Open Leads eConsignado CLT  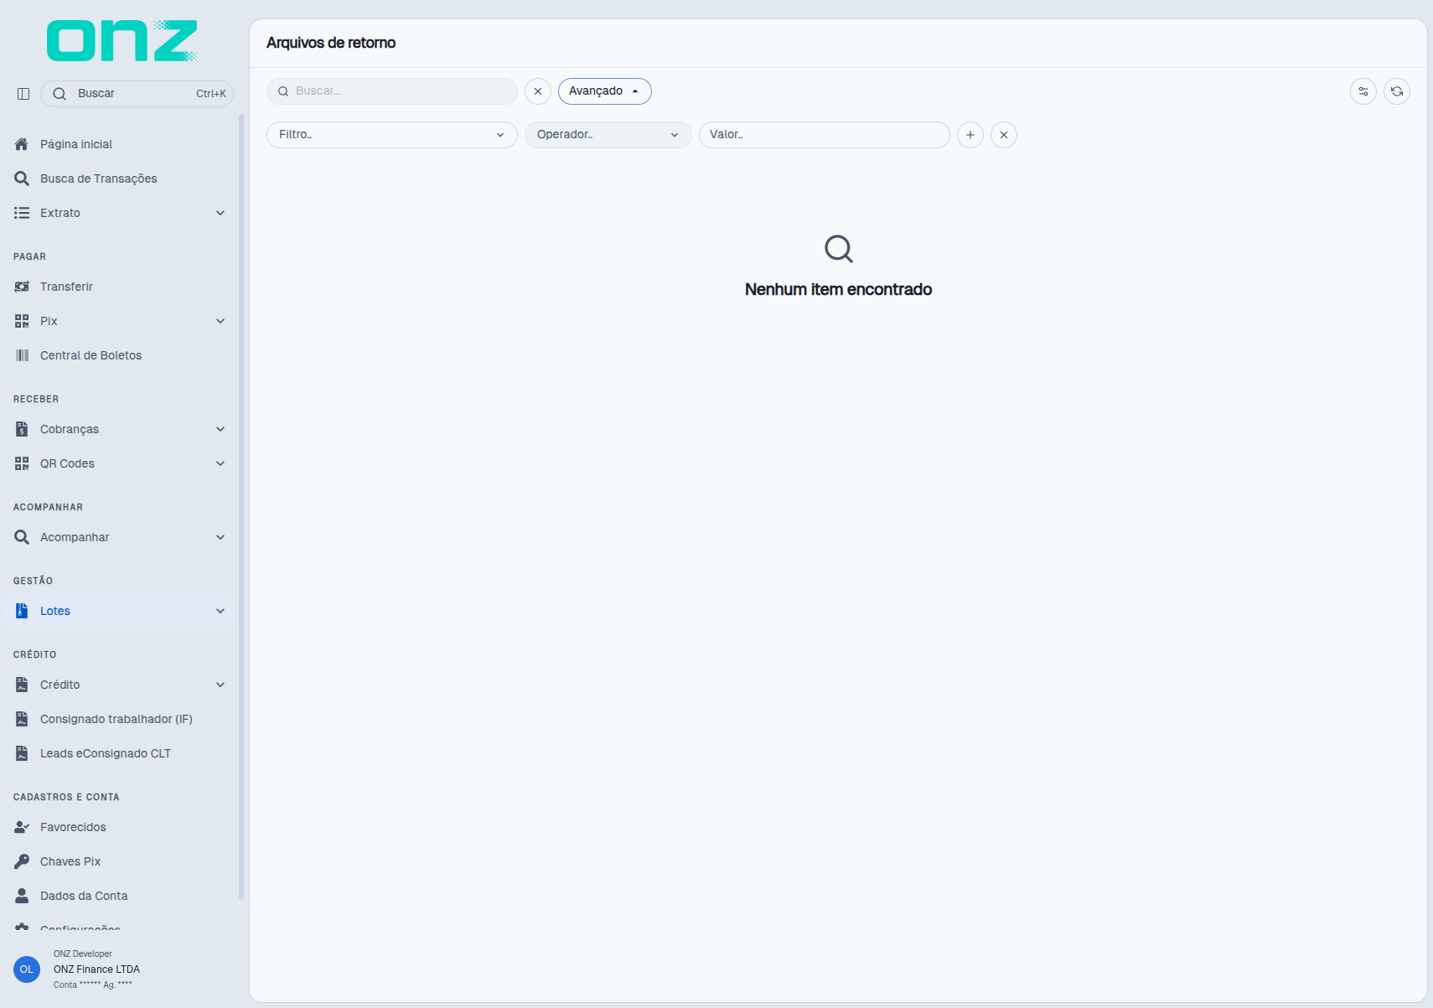click(106, 753)
